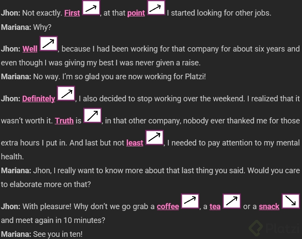
Task: Click the underlined "tea" link
Action: tap(215, 207)
